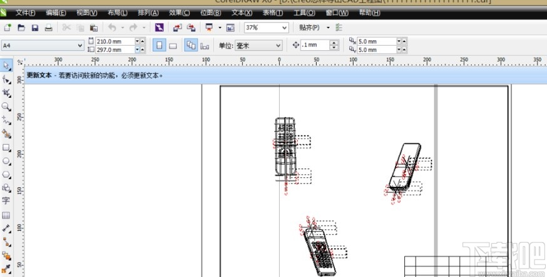The width and height of the screenshot is (547, 277).
Task: Open options with the checklist icon
Action: pyautogui.click(x=339, y=27)
